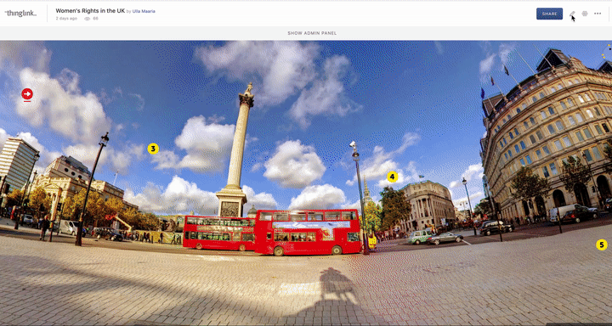This screenshot has width=612, height=326.
Task: Click the blue SHARE button
Action: pos(550,14)
